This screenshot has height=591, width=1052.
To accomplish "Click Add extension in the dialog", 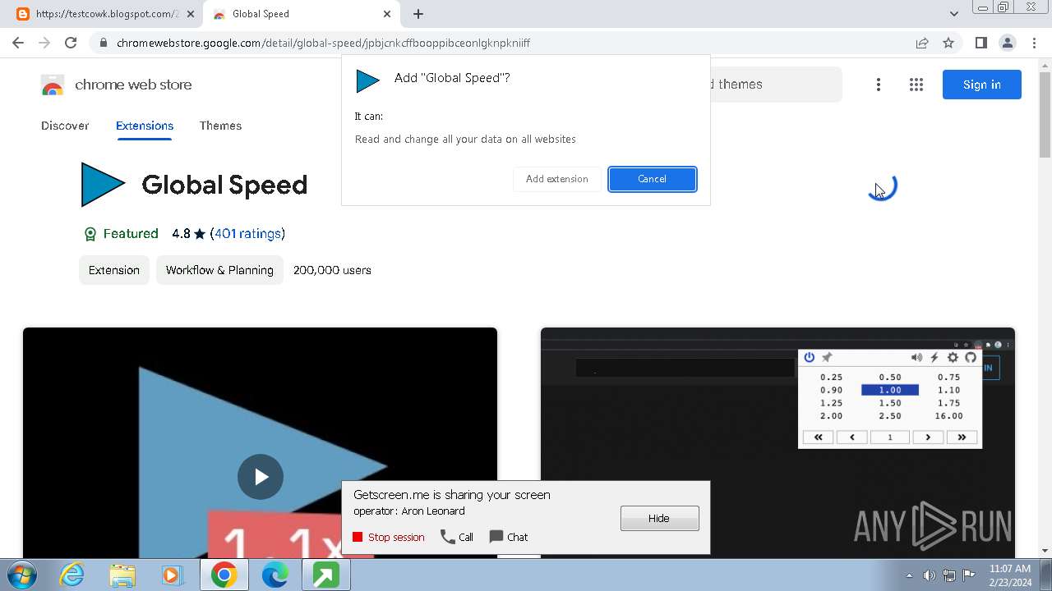I will click(x=557, y=179).
